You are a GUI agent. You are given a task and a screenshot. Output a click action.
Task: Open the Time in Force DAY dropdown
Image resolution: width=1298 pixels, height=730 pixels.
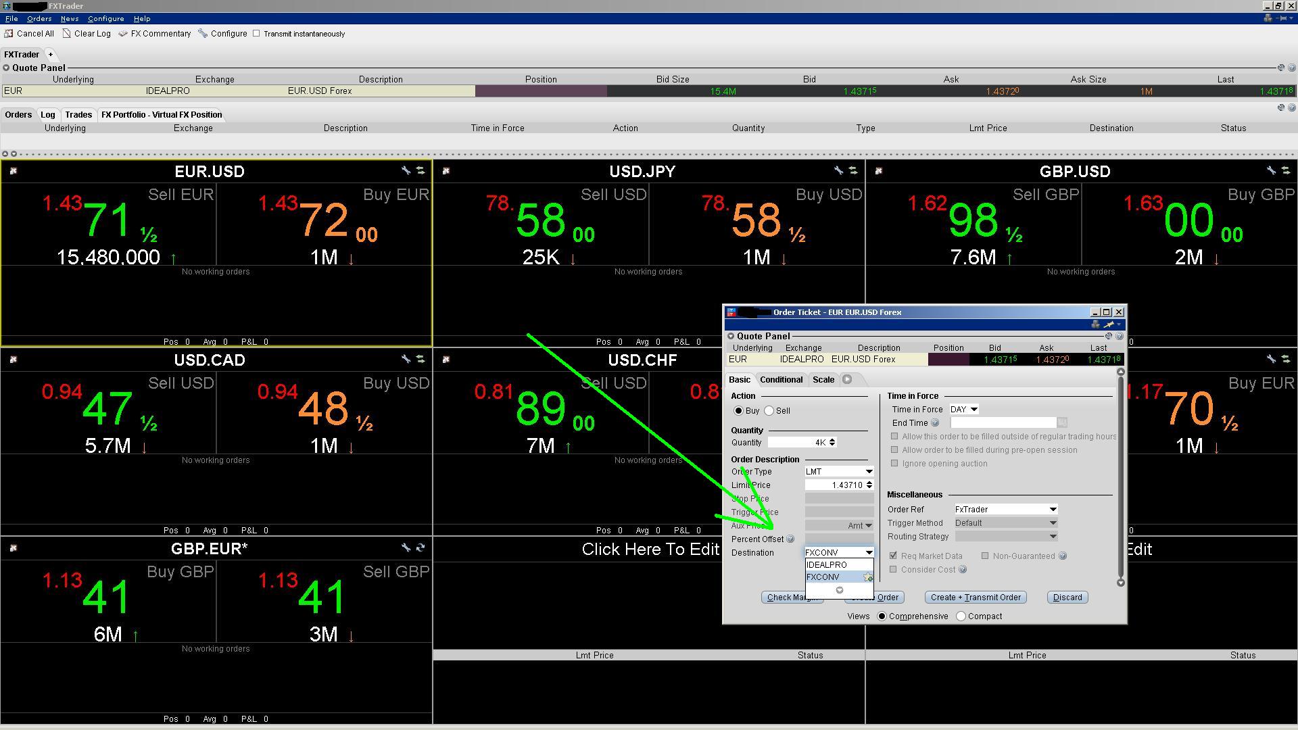pos(973,410)
